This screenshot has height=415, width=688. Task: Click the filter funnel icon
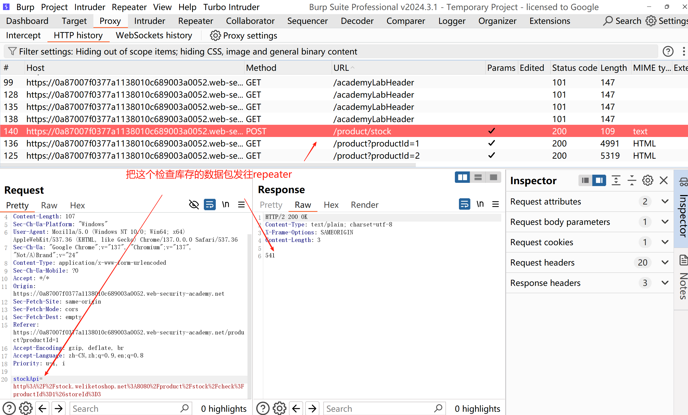point(12,52)
